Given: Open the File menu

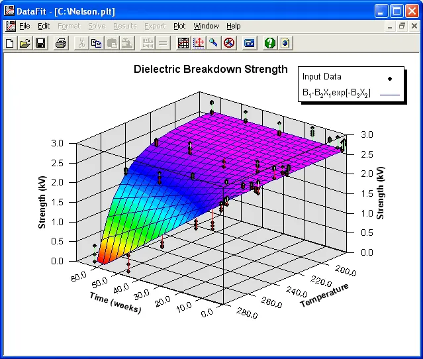Looking at the screenshot, I should [24, 26].
